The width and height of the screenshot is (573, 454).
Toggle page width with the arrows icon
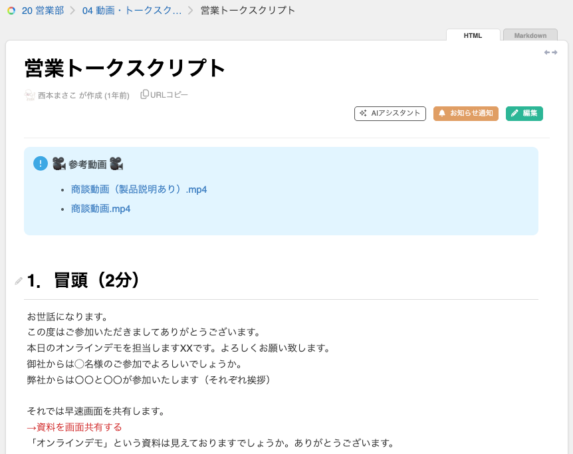550,53
